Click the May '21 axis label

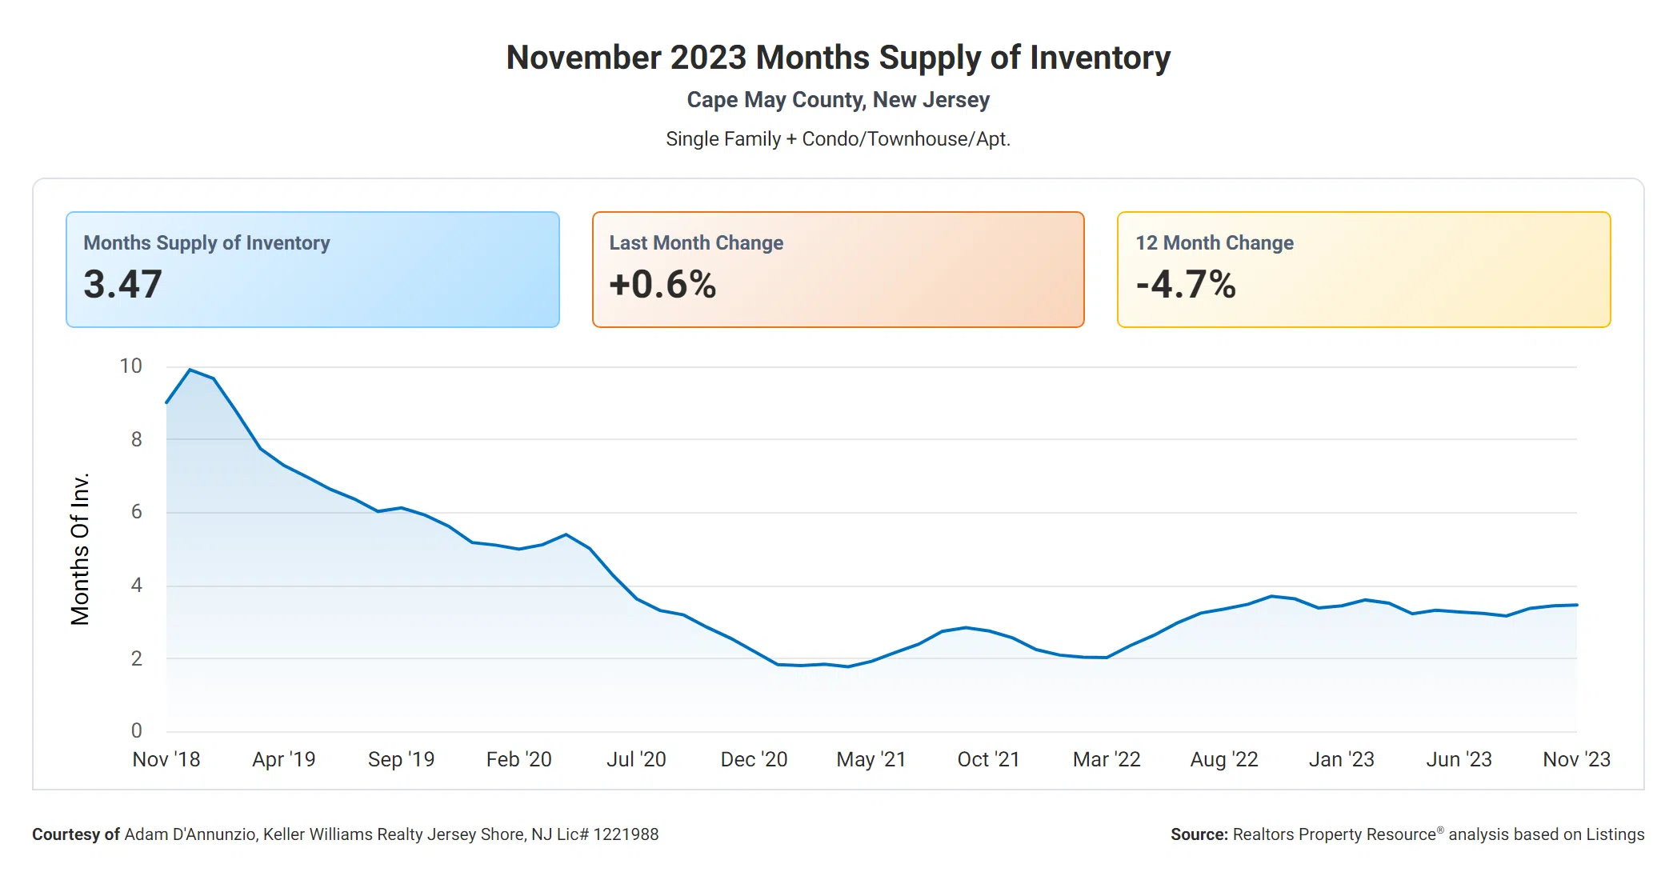click(871, 759)
